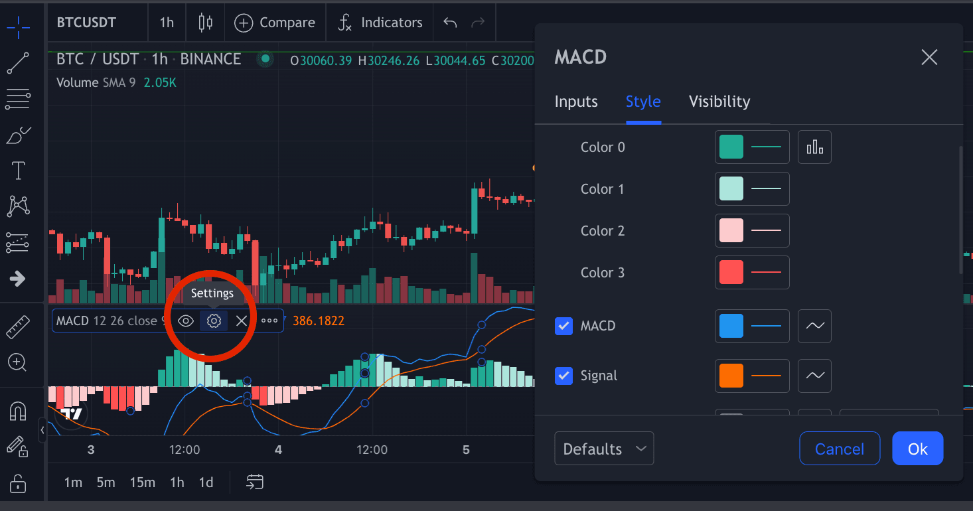The width and height of the screenshot is (973, 511).
Task: Hide the MACD indicator with eye icon
Action: click(186, 321)
